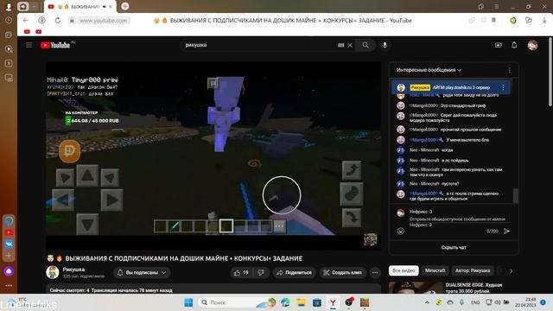Click the Создать клип button
553x311 pixels.
pos(343,273)
